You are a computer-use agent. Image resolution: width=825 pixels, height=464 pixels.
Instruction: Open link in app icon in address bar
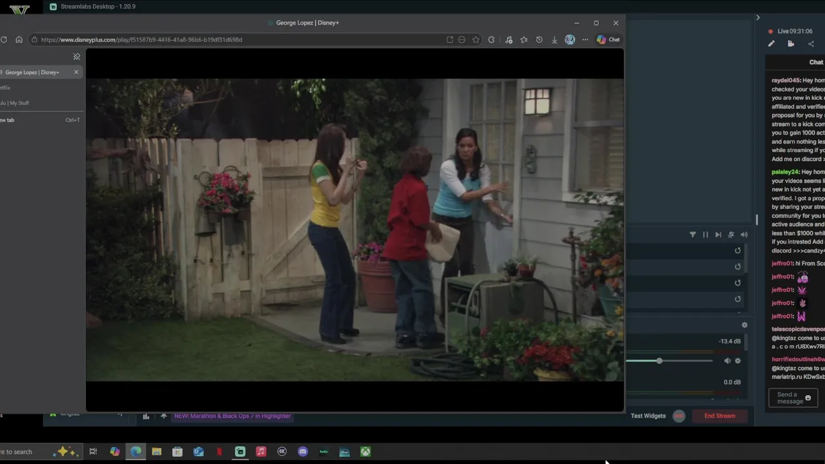pyautogui.click(x=449, y=39)
